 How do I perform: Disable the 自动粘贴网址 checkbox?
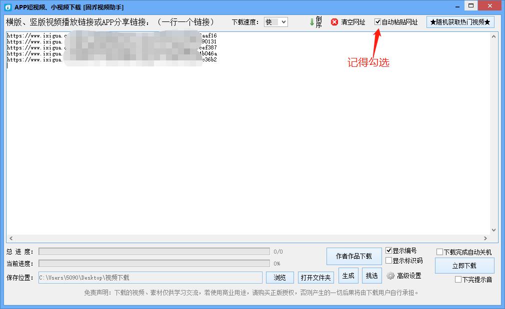378,21
